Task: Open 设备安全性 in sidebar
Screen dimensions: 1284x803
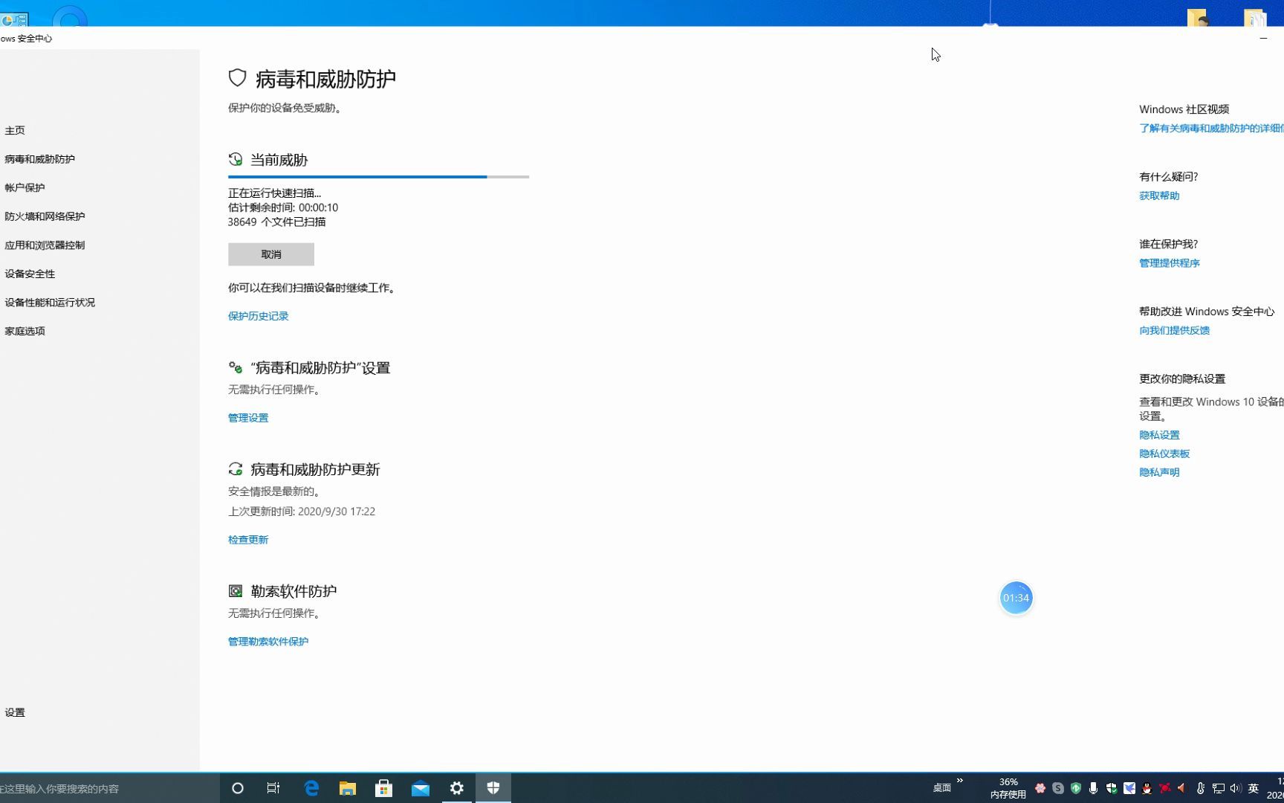Action: tap(30, 274)
